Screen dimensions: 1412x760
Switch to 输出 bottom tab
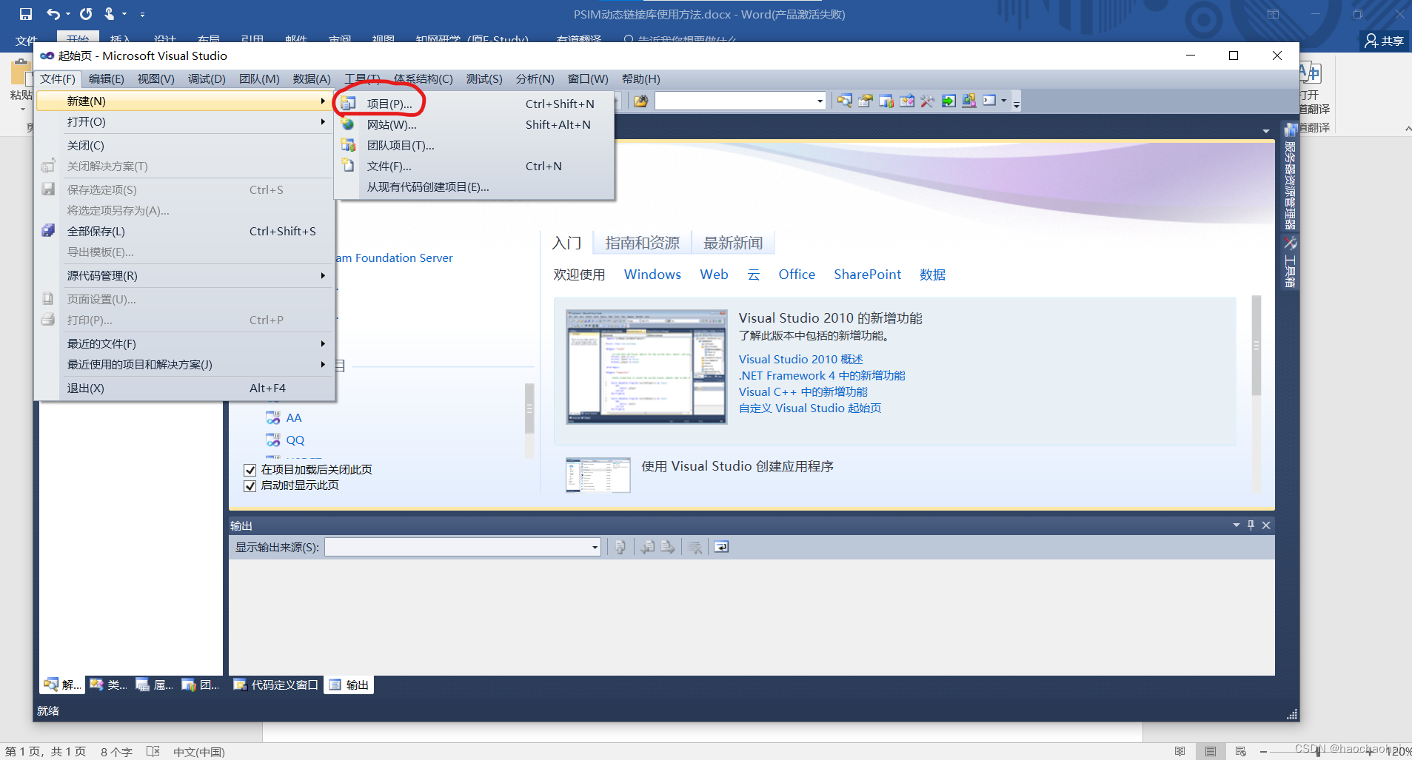click(x=349, y=685)
